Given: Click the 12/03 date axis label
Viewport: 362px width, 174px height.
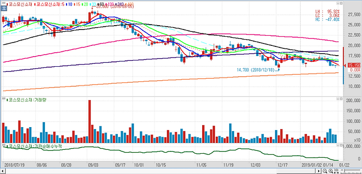Looking at the screenshot, I should 255,165.
